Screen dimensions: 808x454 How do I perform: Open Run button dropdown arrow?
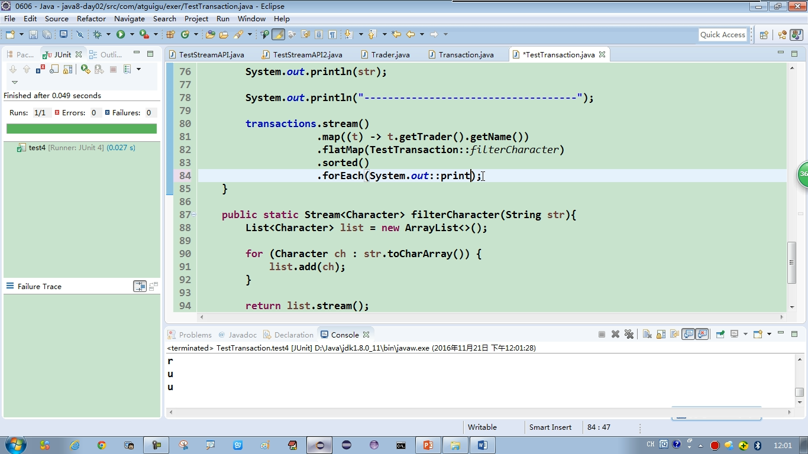[x=132, y=34]
